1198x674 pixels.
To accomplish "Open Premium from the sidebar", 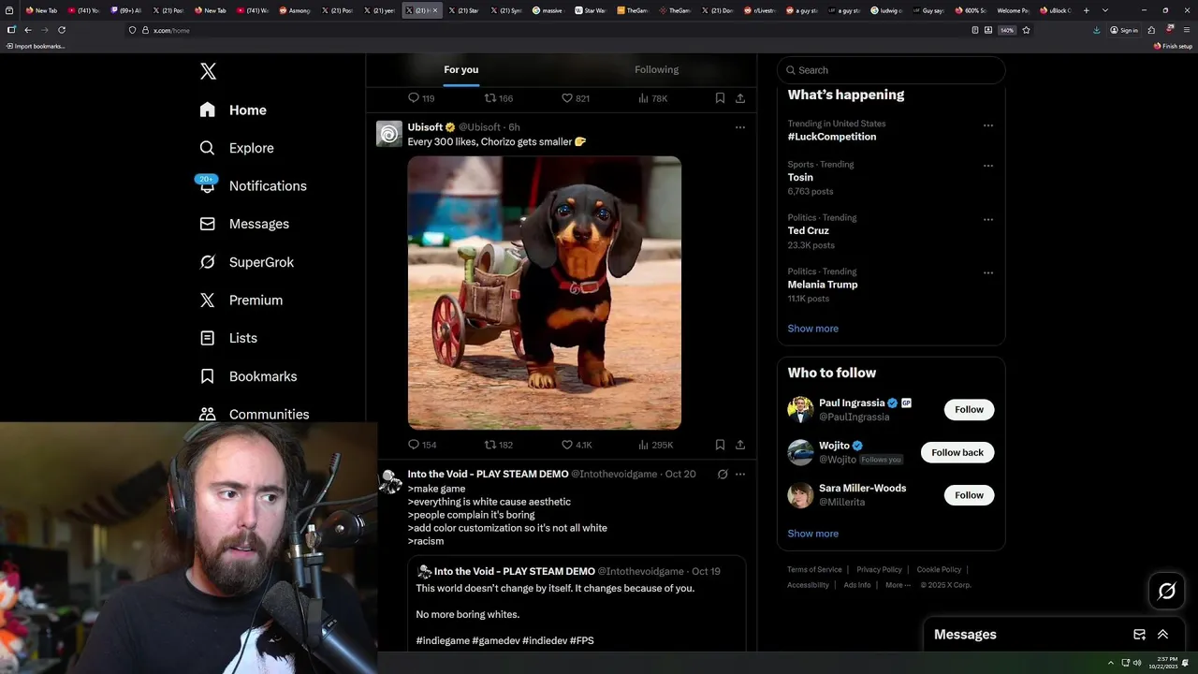I will 241,300.
